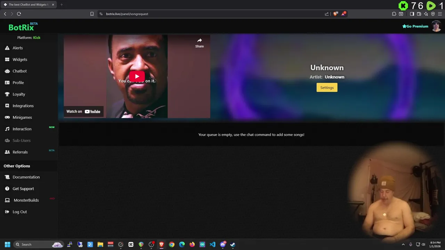The image size is (445, 250).
Task: Open the browser extensions puzzle icon
Action: click(x=394, y=14)
